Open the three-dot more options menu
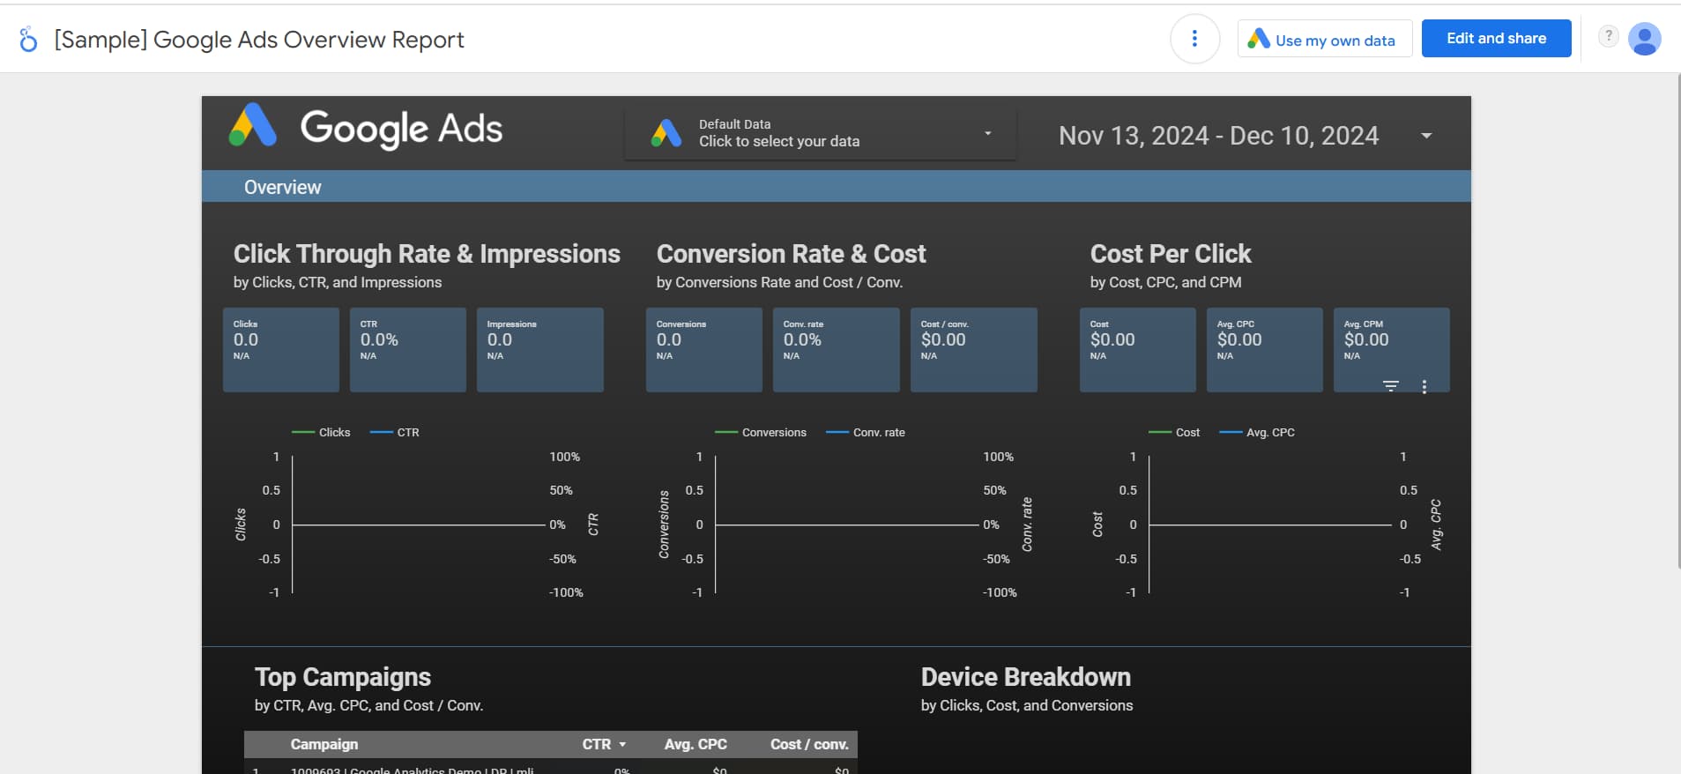Screen dimensions: 1681x774 coord(1194,39)
